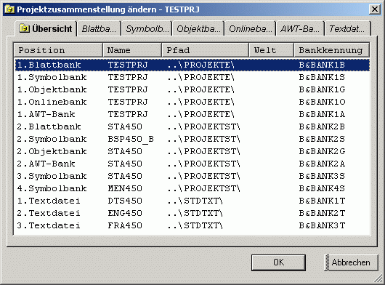Open the Objektba... tab
The height and width of the screenshot is (285, 385).
(198, 29)
